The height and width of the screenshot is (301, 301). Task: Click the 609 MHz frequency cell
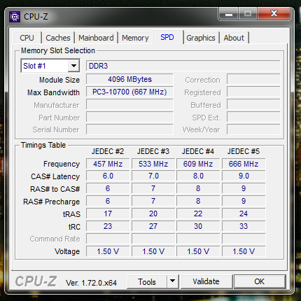click(198, 164)
